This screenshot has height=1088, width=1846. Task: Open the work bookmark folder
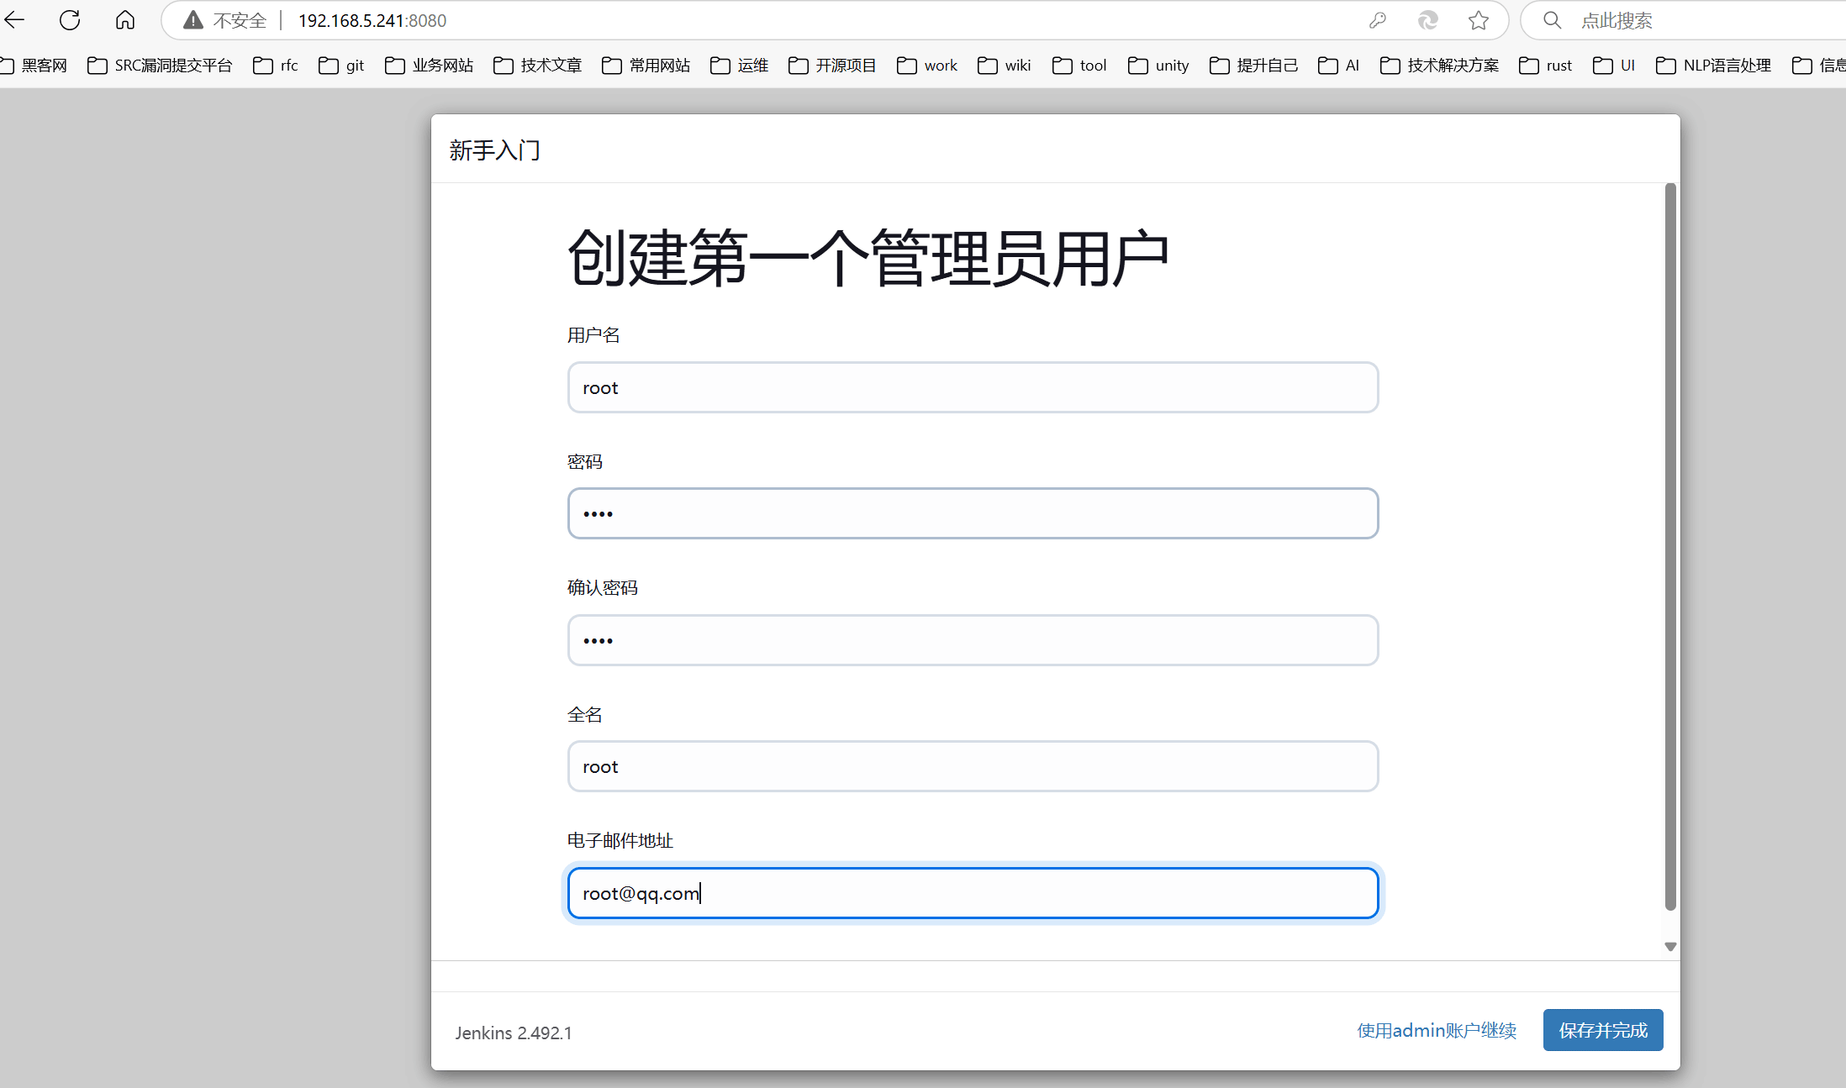pyautogui.click(x=927, y=66)
